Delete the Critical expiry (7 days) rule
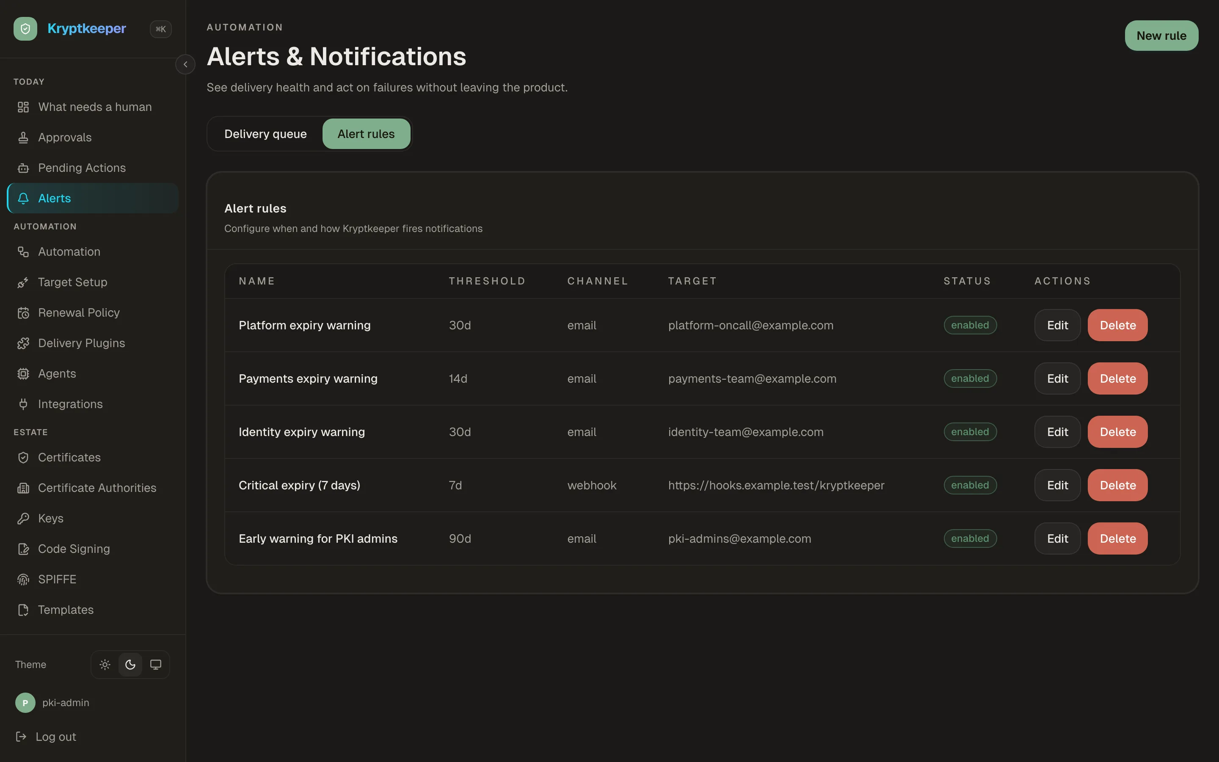Image resolution: width=1219 pixels, height=762 pixels. [1117, 485]
